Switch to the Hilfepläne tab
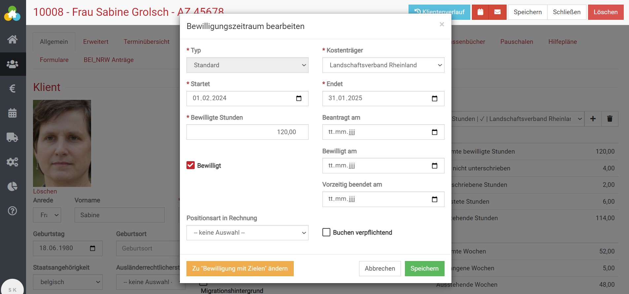629x294 pixels. pos(562,42)
